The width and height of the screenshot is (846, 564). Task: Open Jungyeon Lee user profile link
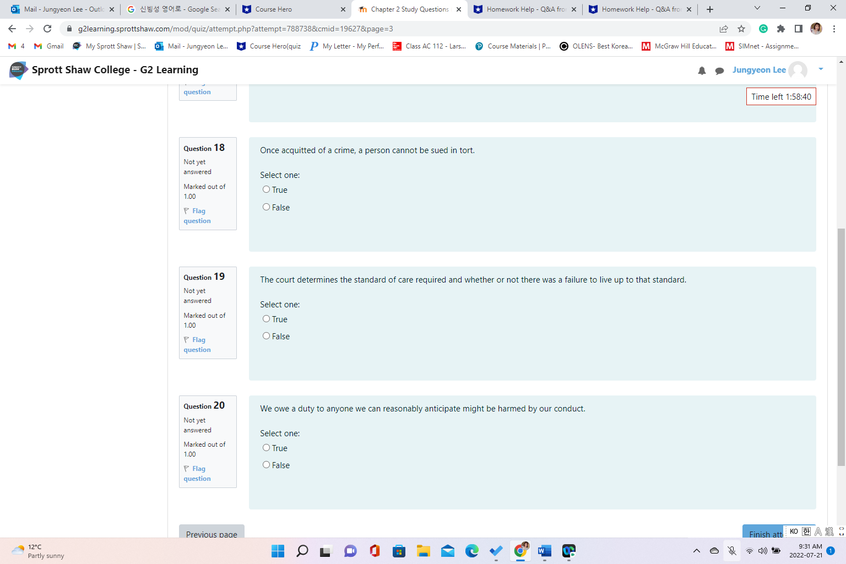coord(759,70)
